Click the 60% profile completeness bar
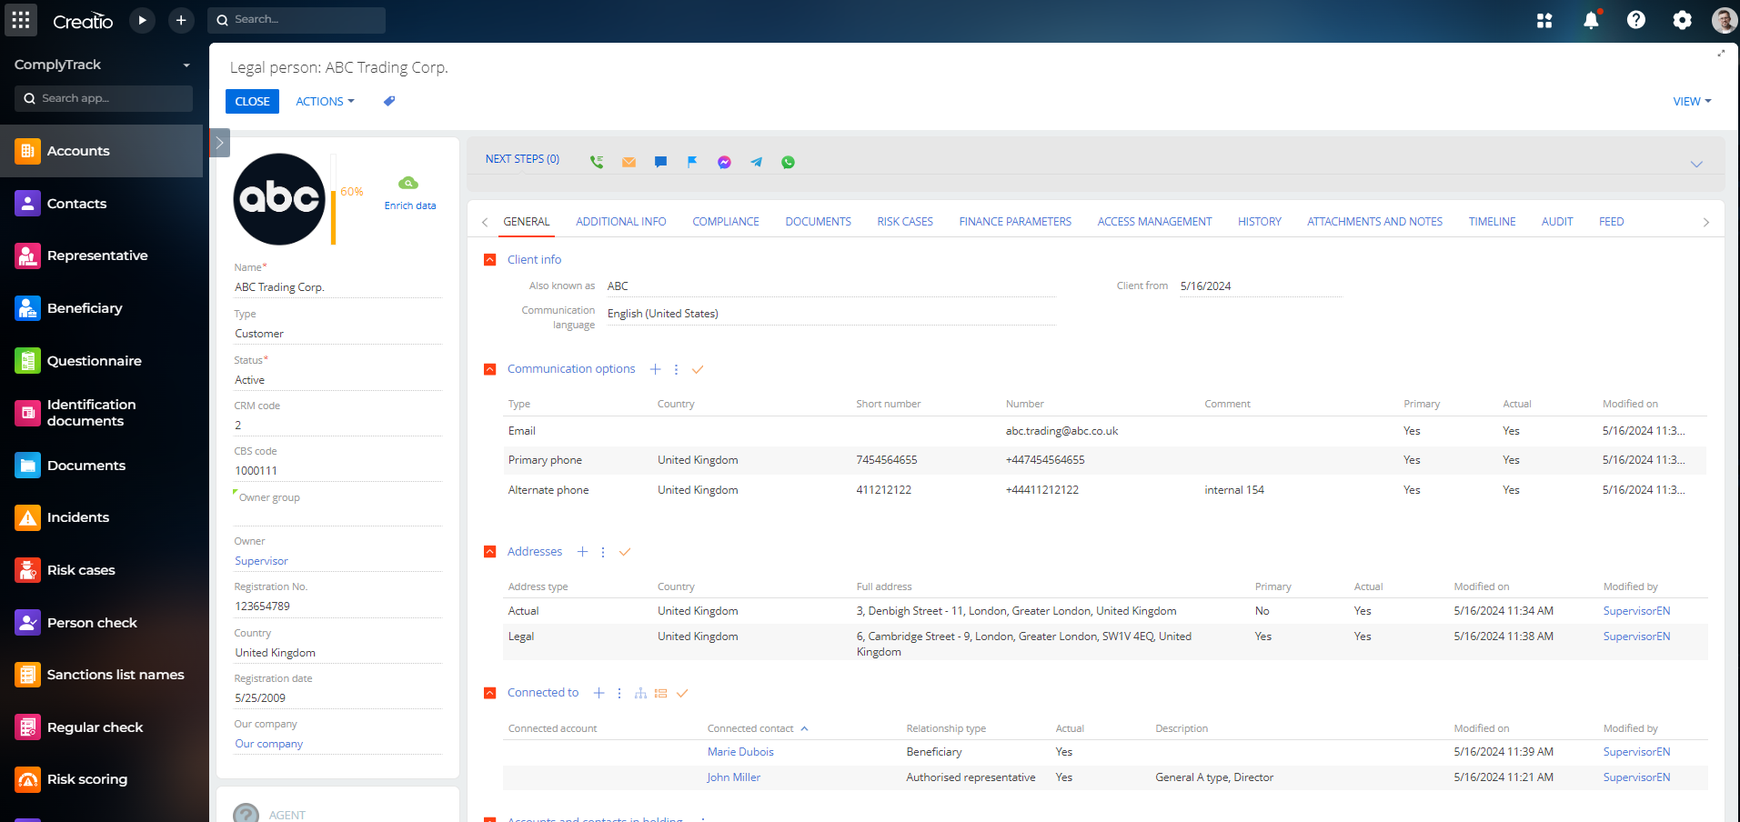The image size is (1740, 822). pyautogui.click(x=334, y=200)
